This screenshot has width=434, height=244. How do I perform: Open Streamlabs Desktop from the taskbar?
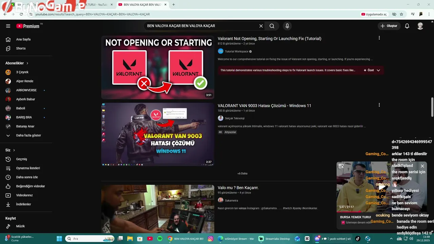275,239
